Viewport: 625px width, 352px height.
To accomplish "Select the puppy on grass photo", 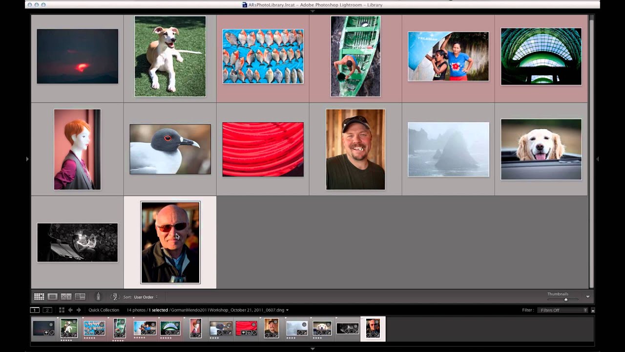I will click(x=170, y=56).
